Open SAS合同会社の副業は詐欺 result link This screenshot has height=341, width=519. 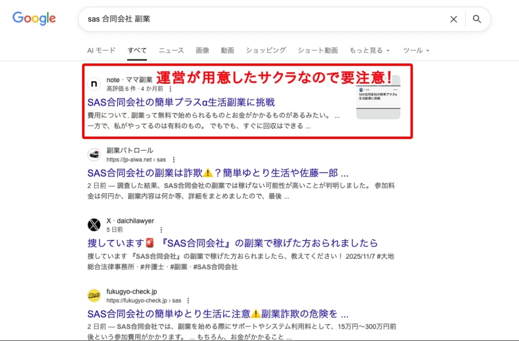tap(218, 173)
